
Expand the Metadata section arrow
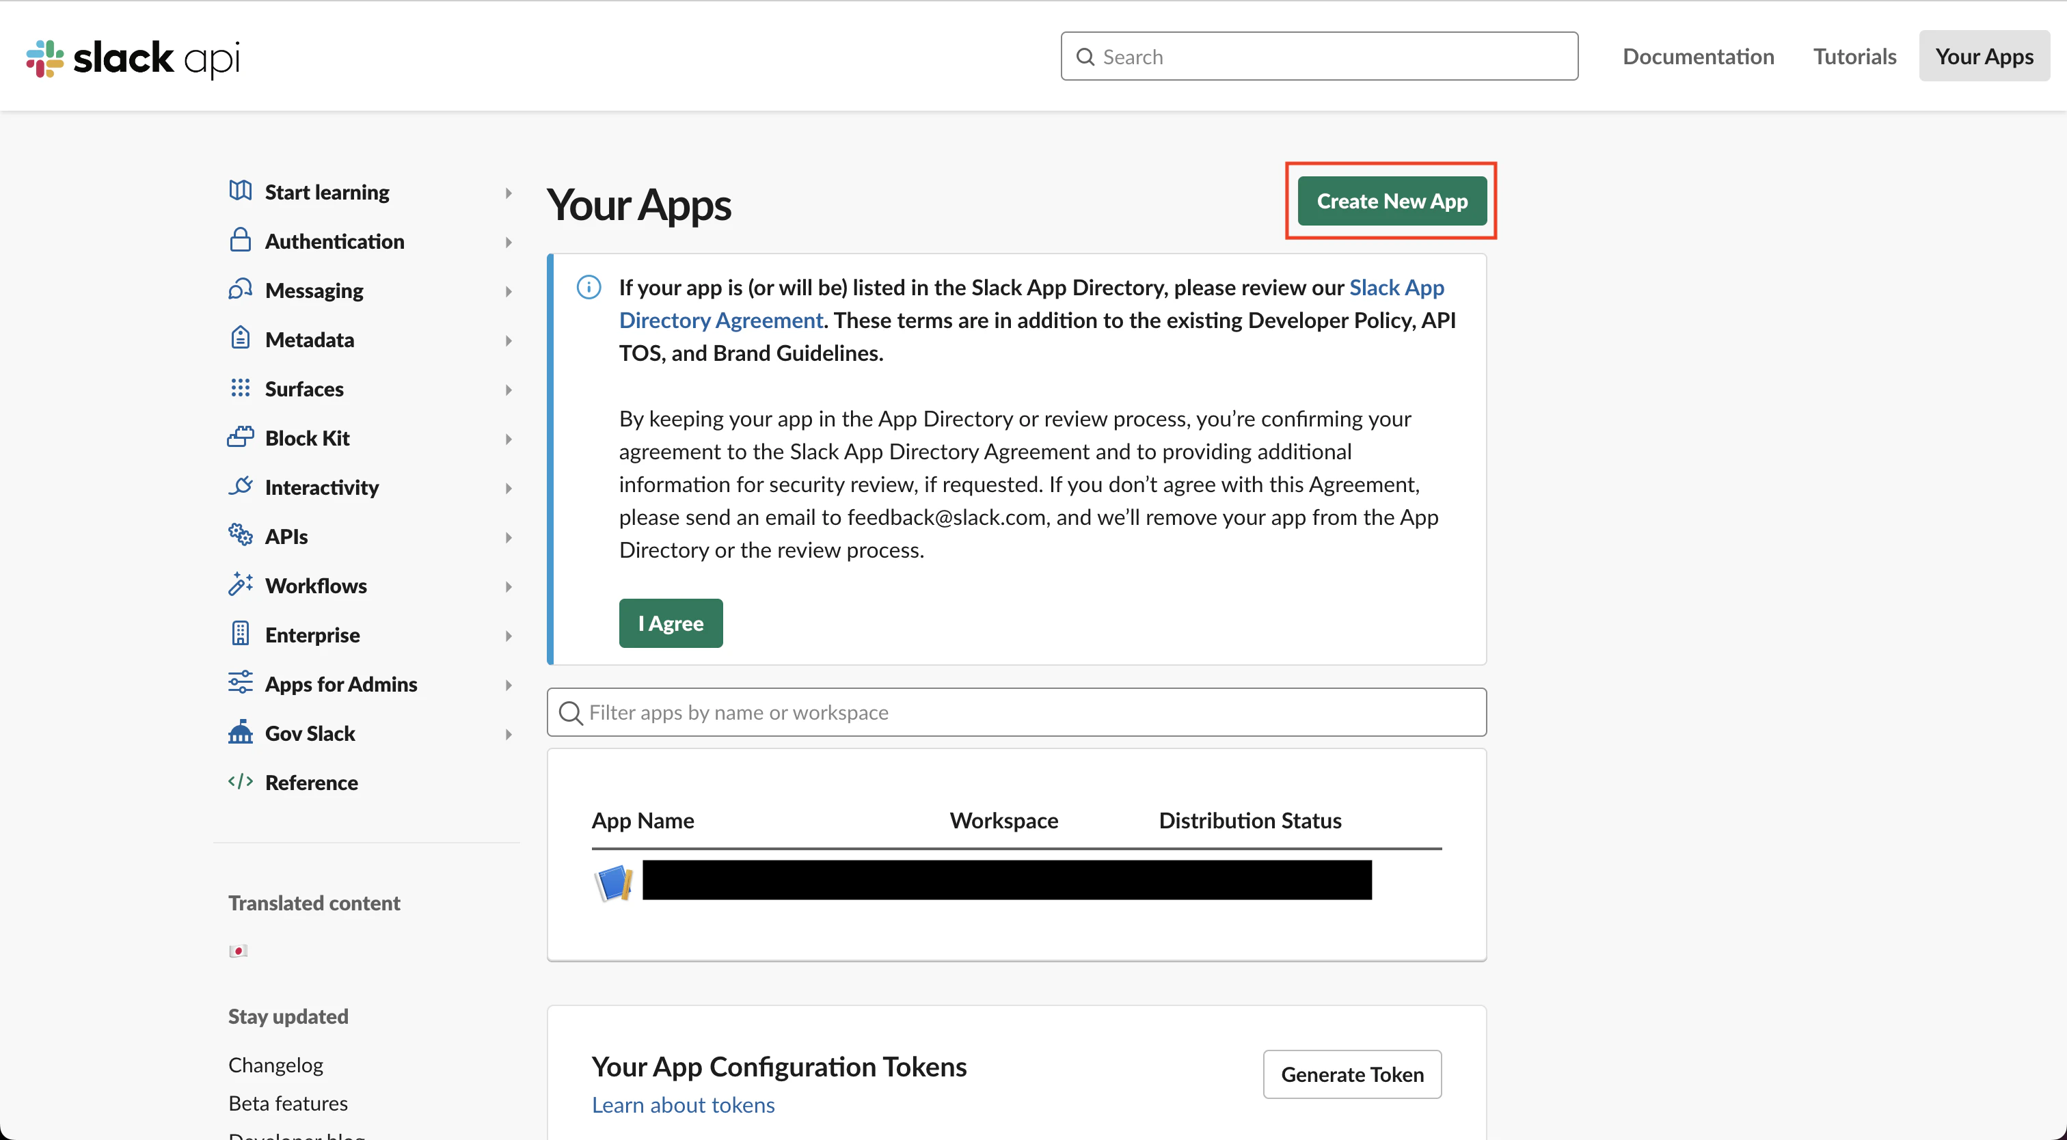coord(508,340)
